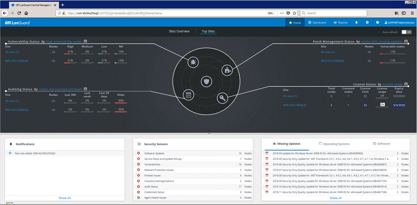Reload the page with the refresh icon
The height and width of the screenshot is (205, 417).
(19, 13)
